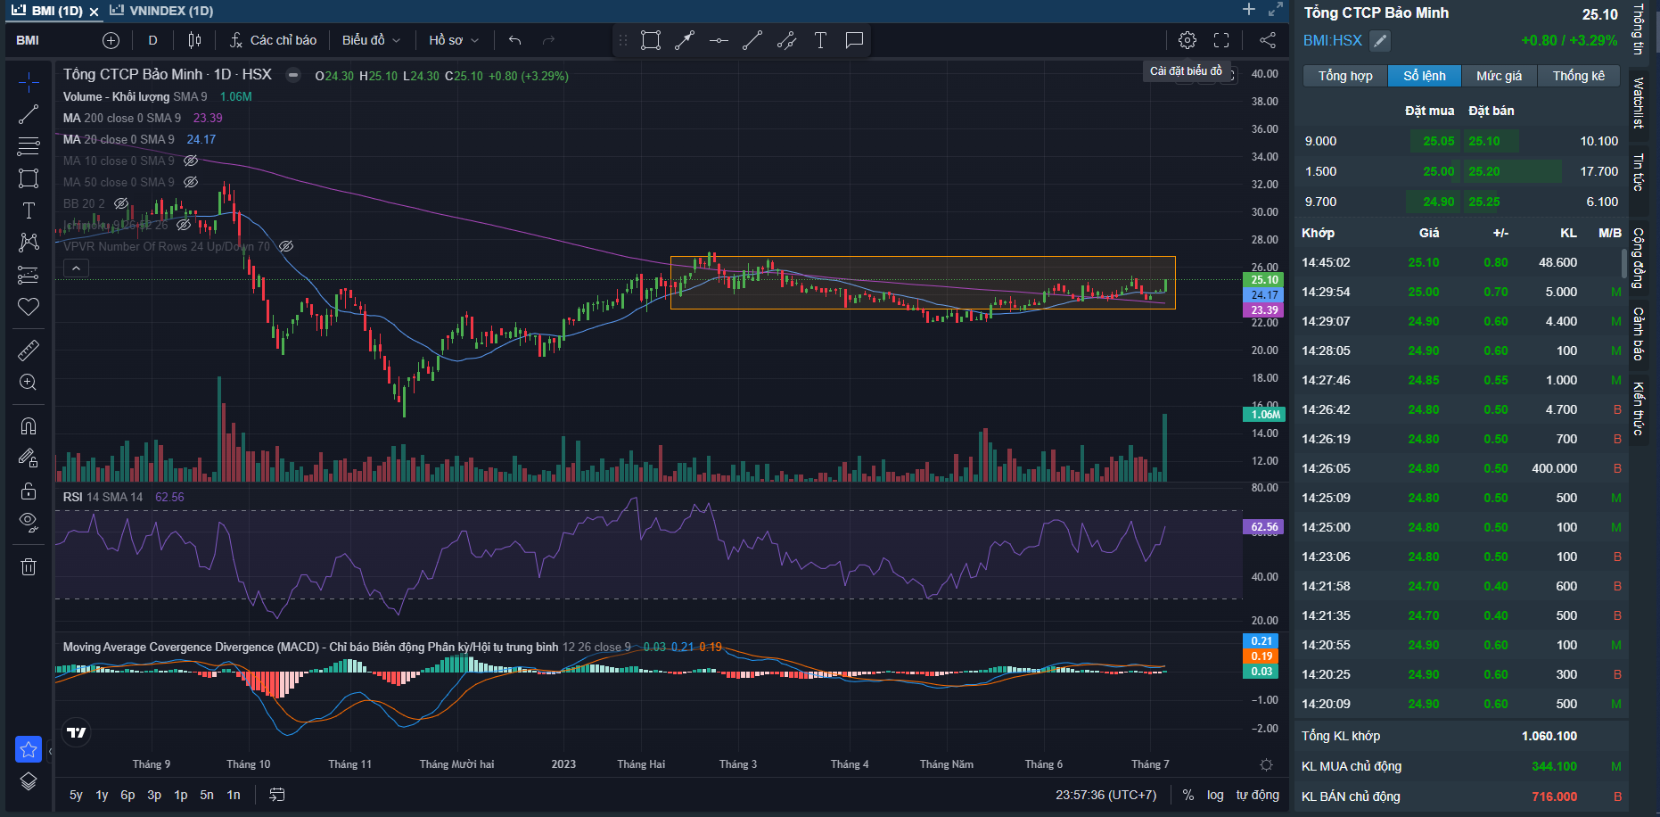
Task: Expand the Hồ sơ dropdown
Action: click(453, 40)
